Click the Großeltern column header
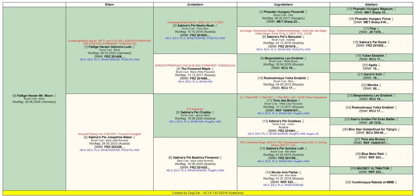Screen dimensions: 414x196 pyautogui.click(x=195, y=5)
